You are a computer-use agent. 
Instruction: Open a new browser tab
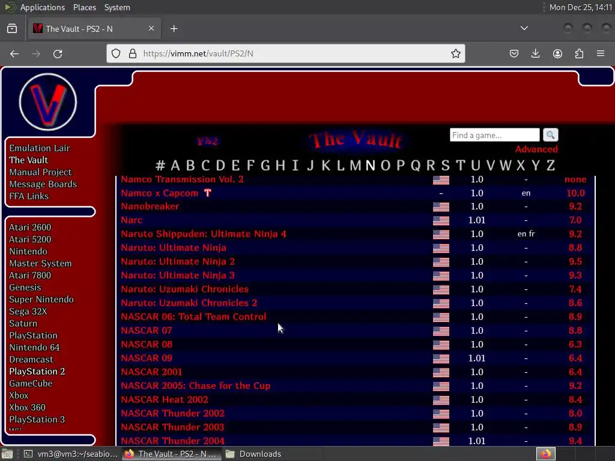click(x=174, y=29)
